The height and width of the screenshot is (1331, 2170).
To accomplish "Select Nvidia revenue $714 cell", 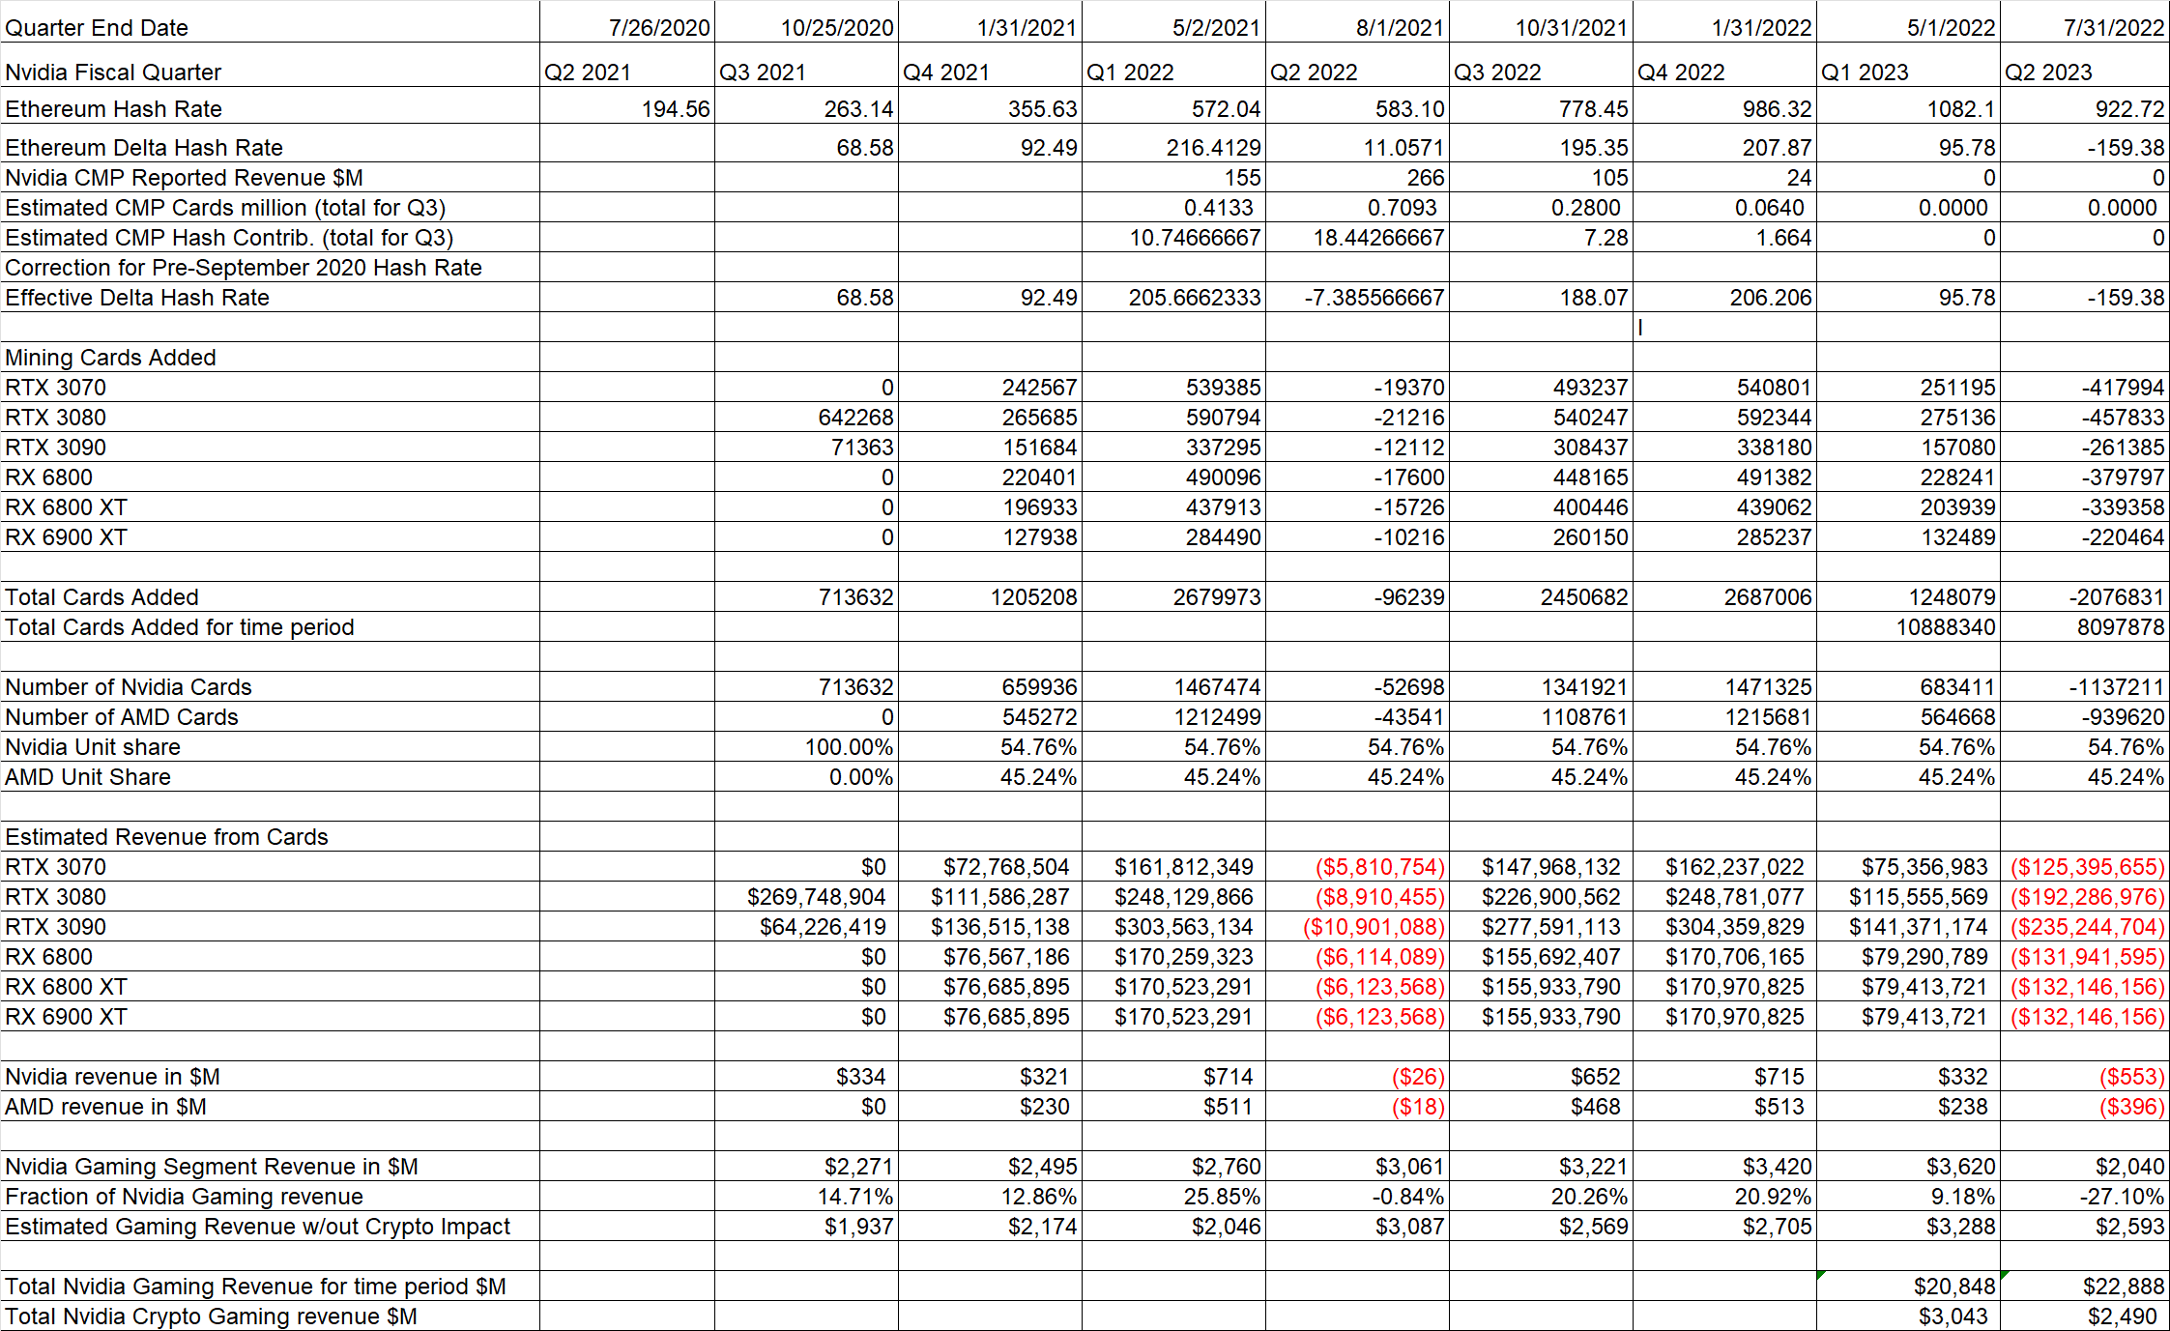I will 1173,1076.
